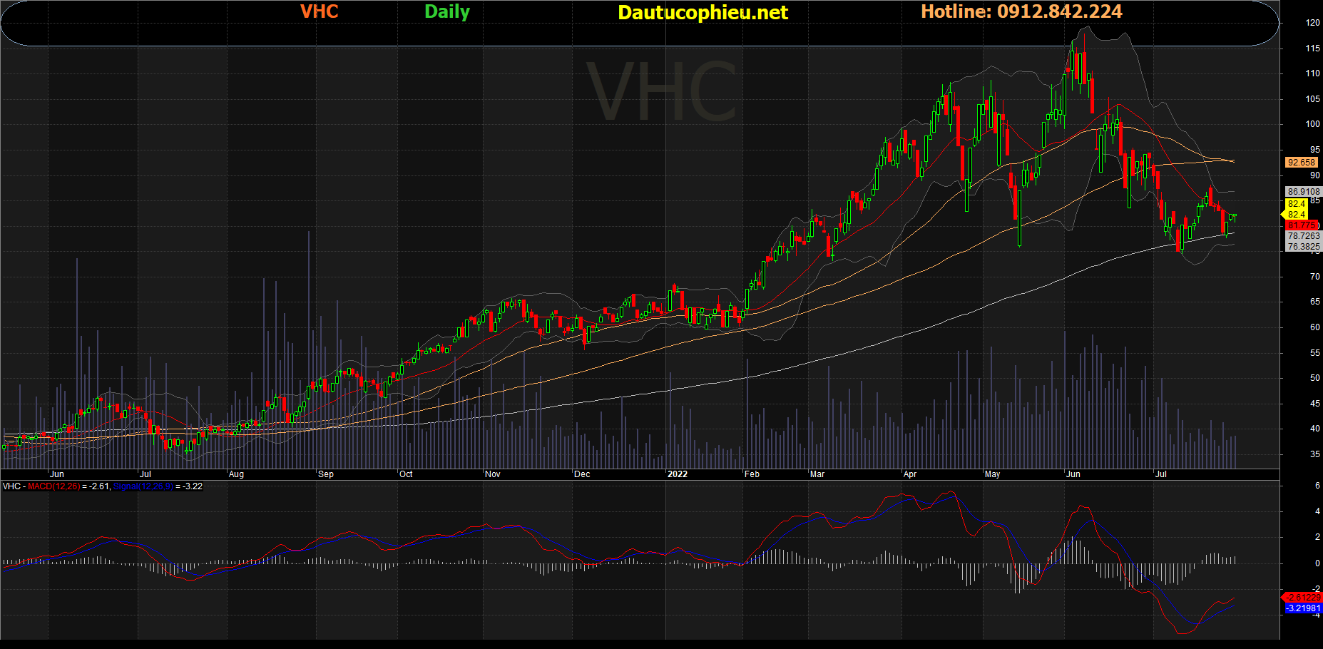Click the gray 78.7263 price label
The image size is (1323, 649).
tap(1303, 236)
